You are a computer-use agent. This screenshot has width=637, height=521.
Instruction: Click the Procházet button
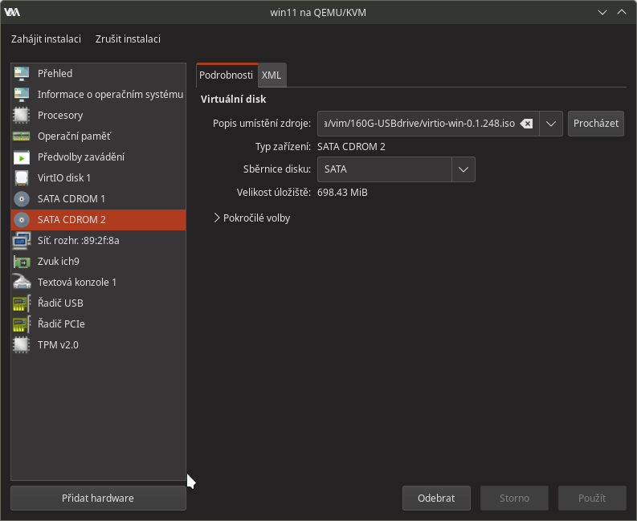pos(596,124)
